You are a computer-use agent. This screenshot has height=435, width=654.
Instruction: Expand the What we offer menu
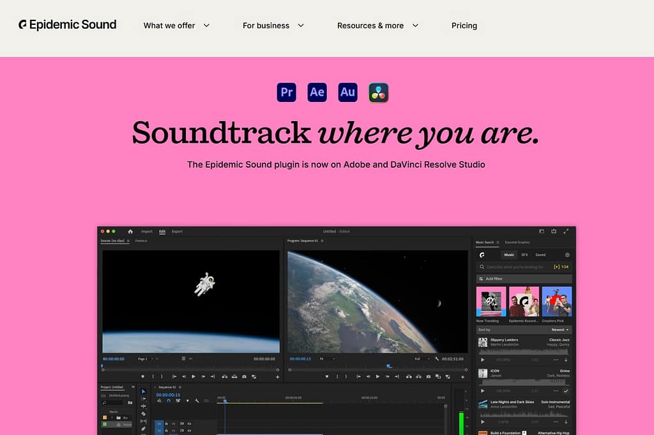(x=176, y=26)
